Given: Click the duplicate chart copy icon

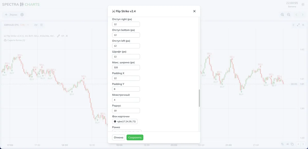Looking at the screenshot, I should 292,144.
